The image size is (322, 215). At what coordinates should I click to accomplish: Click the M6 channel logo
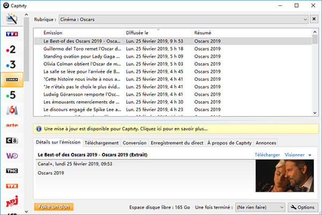pos(11,110)
